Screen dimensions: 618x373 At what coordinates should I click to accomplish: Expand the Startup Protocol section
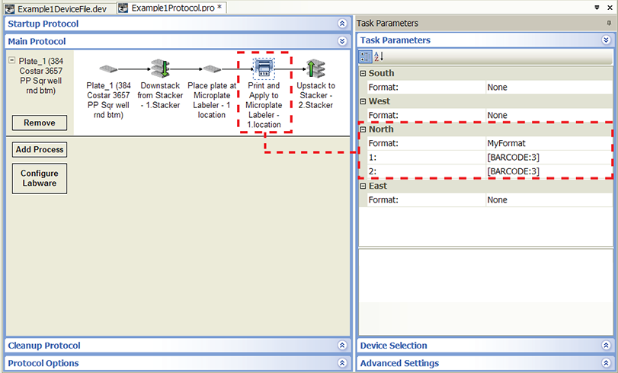342,24
